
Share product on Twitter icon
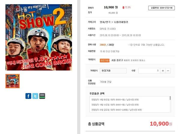35,96
